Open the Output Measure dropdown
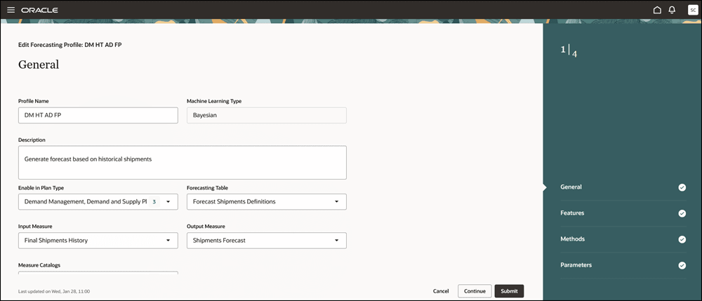Screen dimensions: 702x301 pyautogui.click(x=266, y=240)
